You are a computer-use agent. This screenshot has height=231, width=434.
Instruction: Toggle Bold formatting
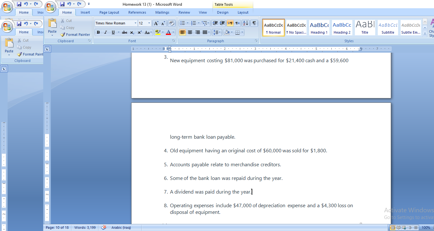(x=98, y=32)
